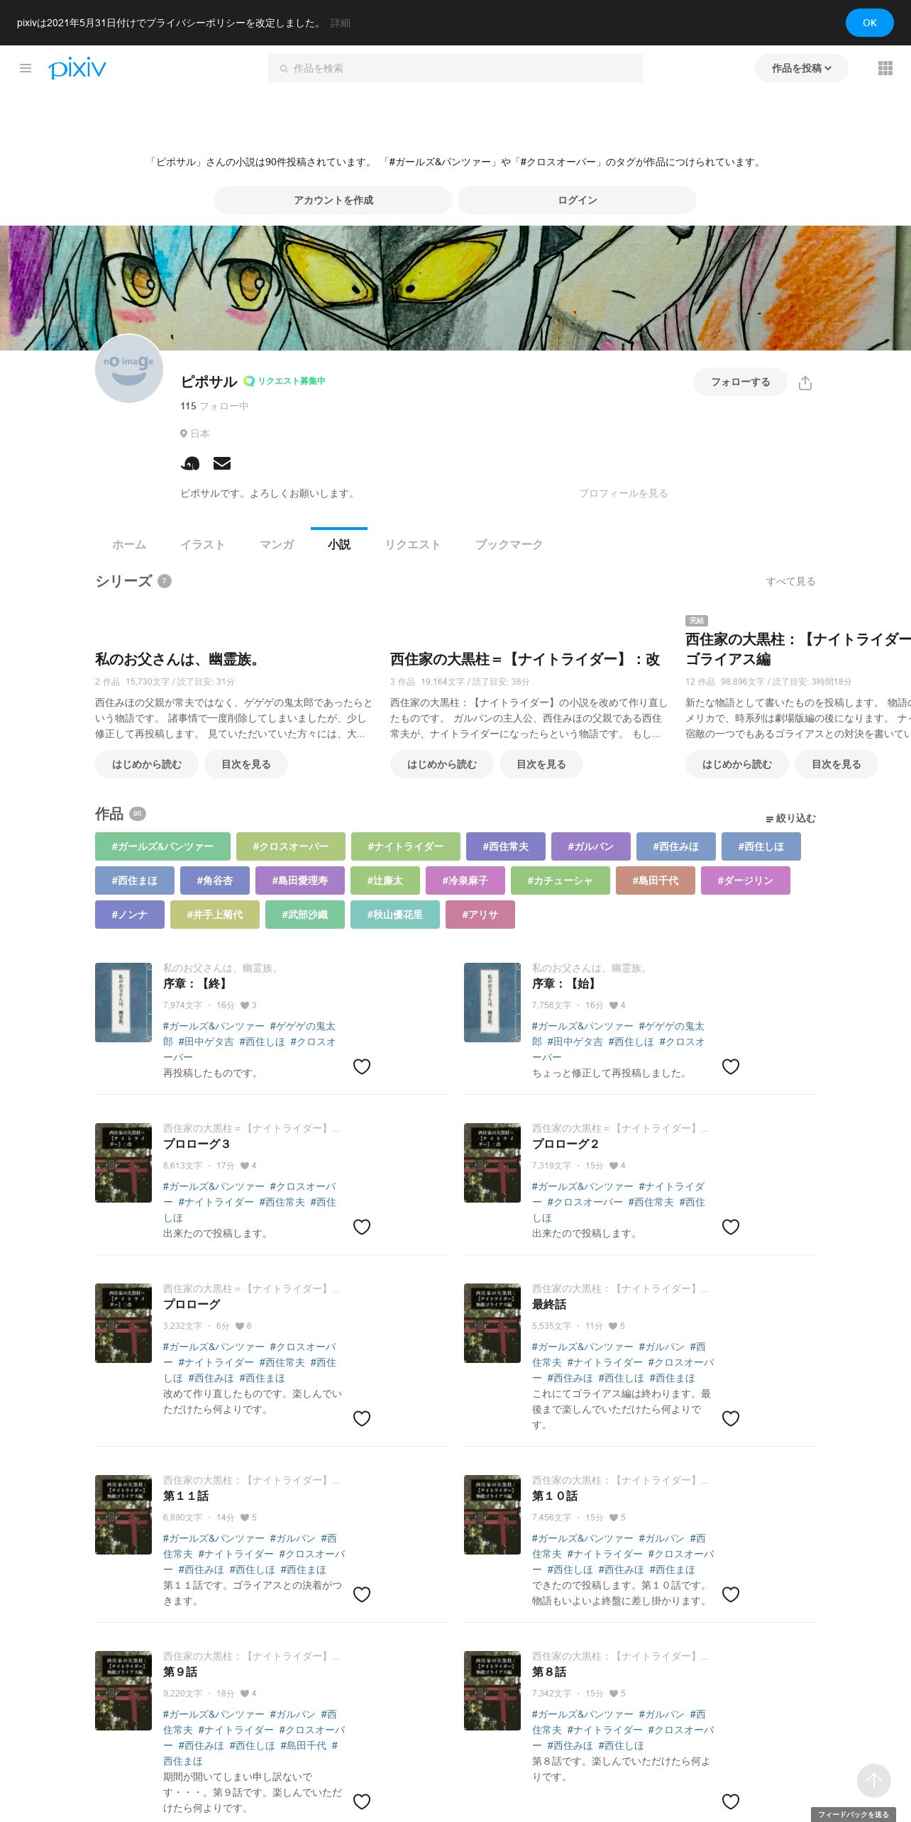Read 私のお父さんは、幽霊族 from beginning
911x1822 pixels.
tap(147, 764)
